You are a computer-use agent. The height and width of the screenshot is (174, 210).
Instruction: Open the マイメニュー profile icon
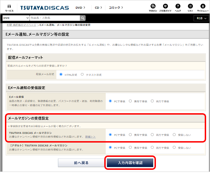[203, 6]
